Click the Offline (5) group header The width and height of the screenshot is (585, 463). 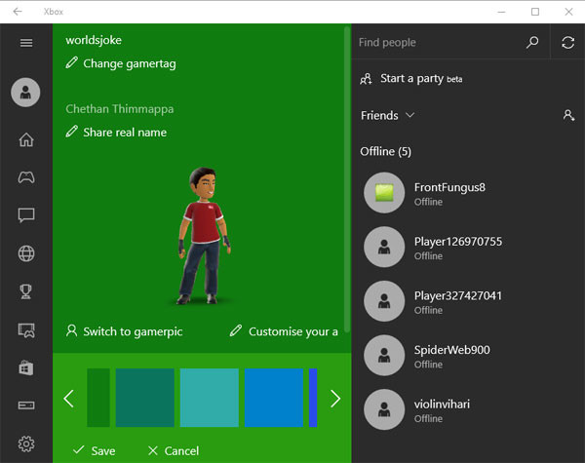386,151
